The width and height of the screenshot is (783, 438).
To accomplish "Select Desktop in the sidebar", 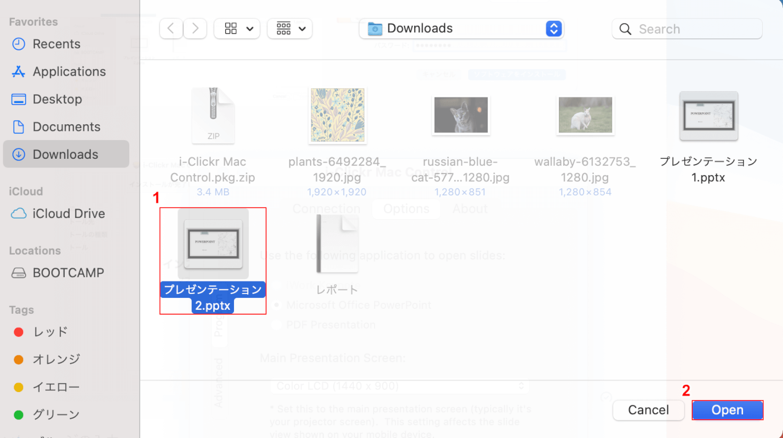I will pyautogui.click(x=66, y=99).
